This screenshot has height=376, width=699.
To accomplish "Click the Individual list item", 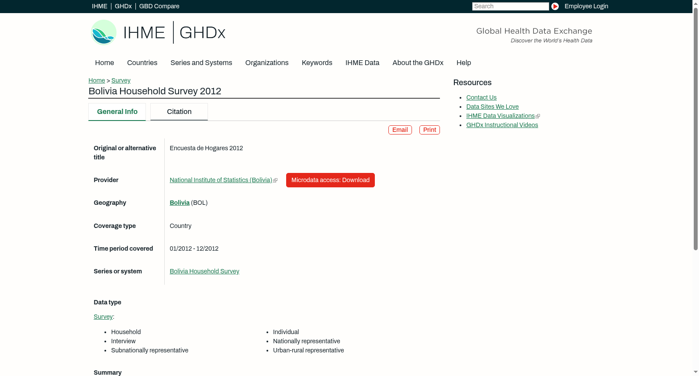I will (286, 332).
